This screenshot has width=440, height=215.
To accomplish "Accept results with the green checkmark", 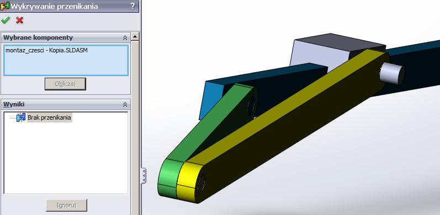I will [6, 20].
